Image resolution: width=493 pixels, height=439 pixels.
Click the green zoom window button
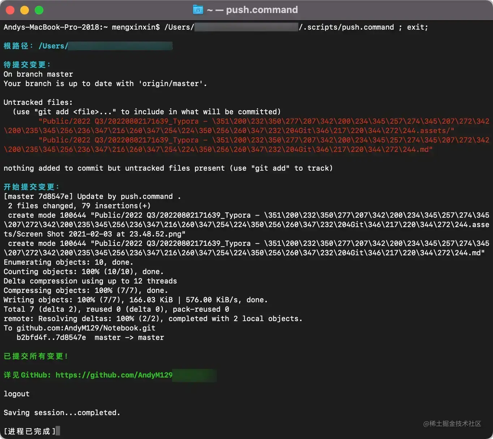click(39, 10)
